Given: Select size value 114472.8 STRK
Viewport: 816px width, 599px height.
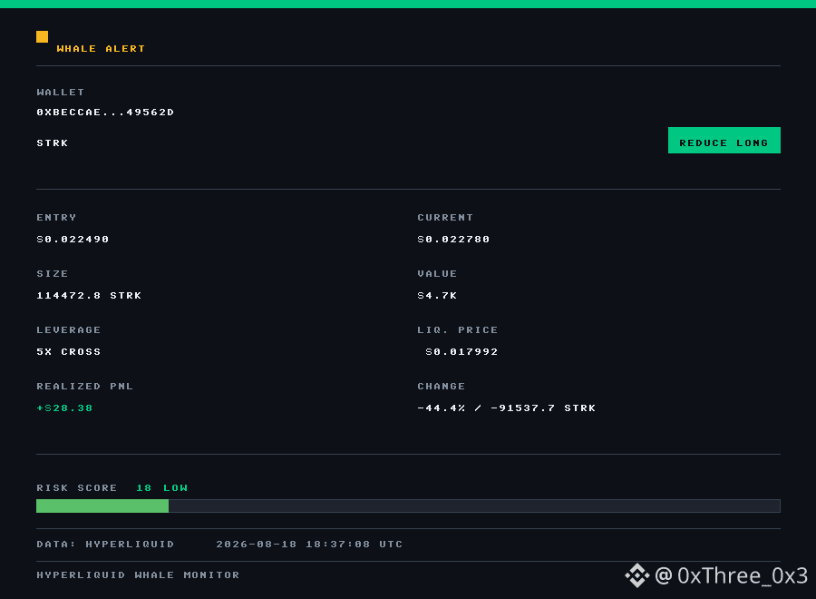Looking at the screenshot, I should tap(89, 295).
